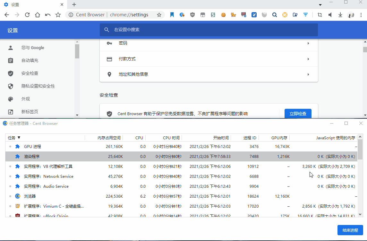Bookmark page via star in address bar
The height and width of the screenshot is (241, 367).
coord(159,15)
